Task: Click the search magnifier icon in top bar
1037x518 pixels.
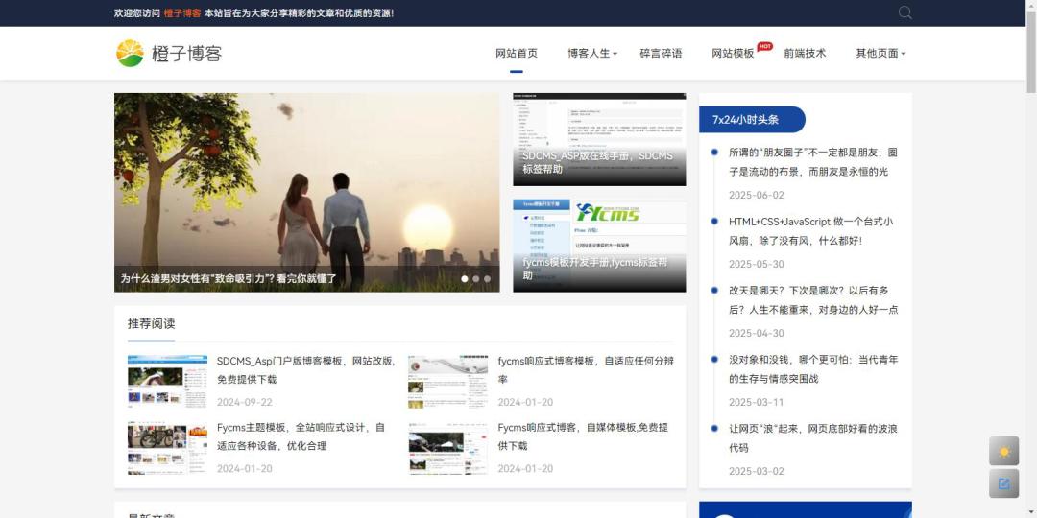Action: pos(904,12)
